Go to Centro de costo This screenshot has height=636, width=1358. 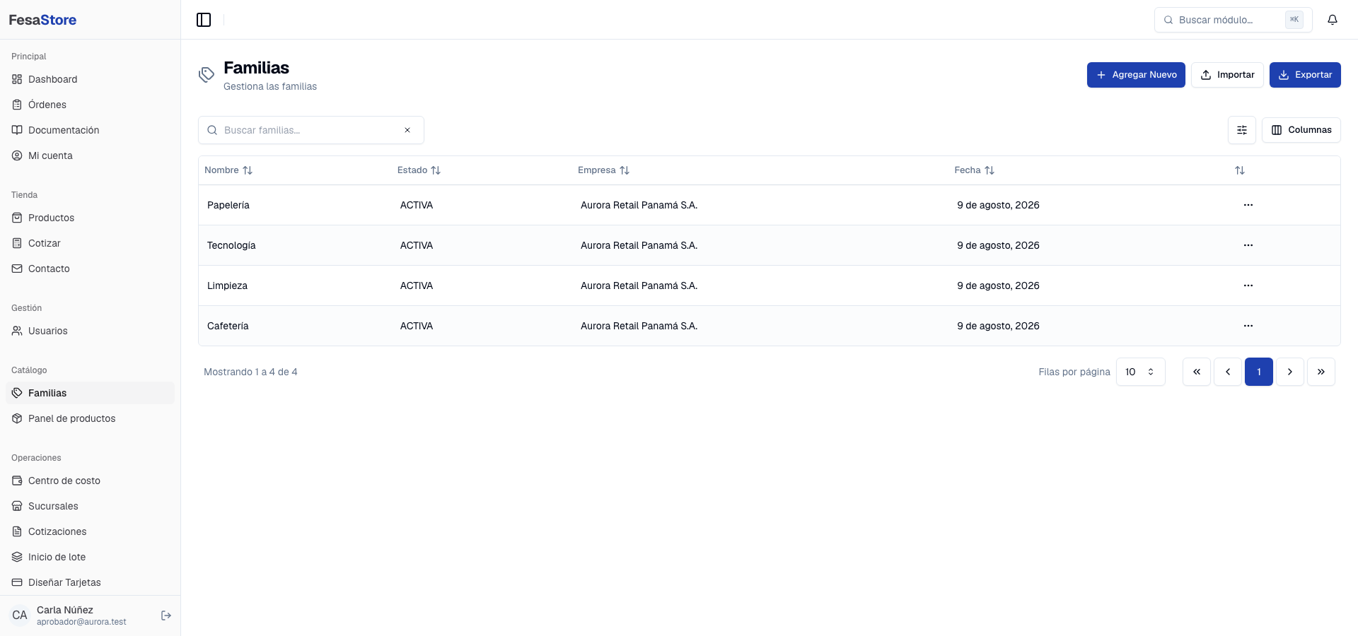(90, 481)
